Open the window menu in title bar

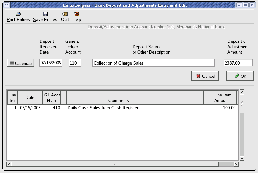click(5, 5)
